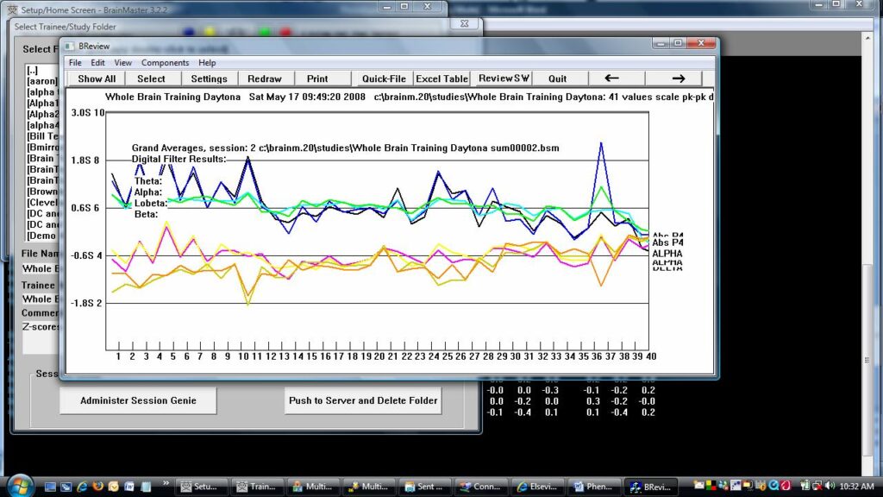Click the left arrow navigation button
The image size is (883, 497).
point(611,79)
